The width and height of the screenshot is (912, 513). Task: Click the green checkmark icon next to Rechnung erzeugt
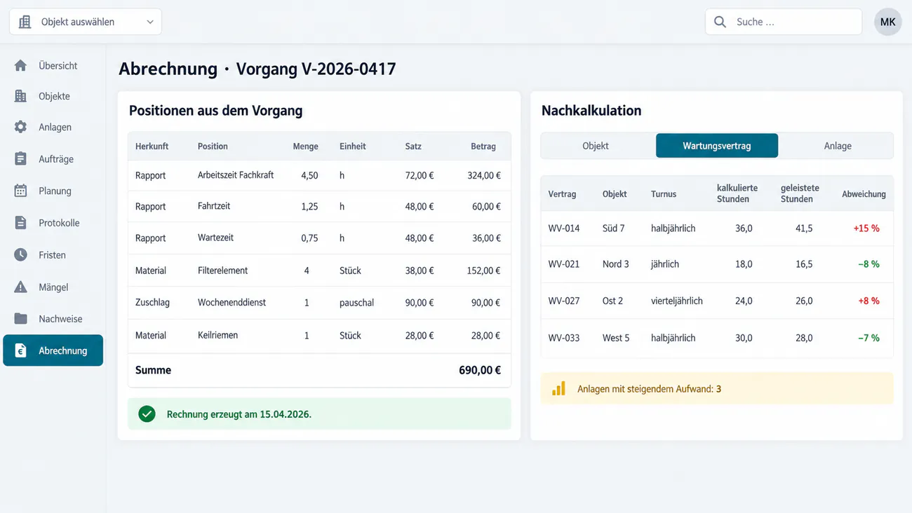(x=147, y=414)
